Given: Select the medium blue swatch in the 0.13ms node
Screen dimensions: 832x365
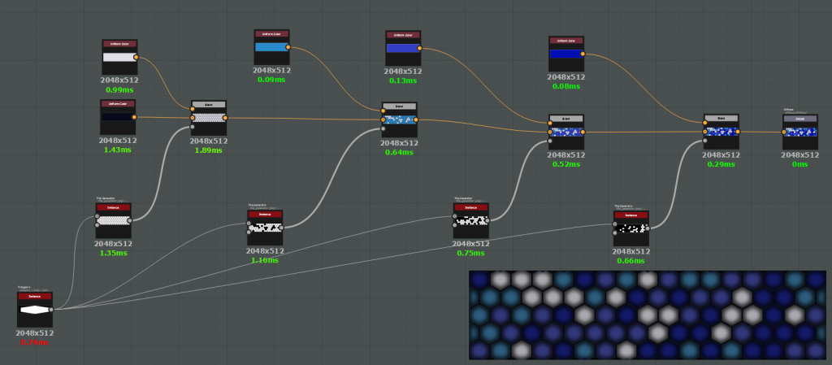Looking at the screenshot, I should [403, 49].
